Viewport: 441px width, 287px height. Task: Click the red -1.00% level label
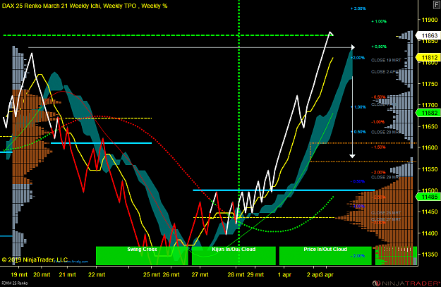tap(378, 122)
